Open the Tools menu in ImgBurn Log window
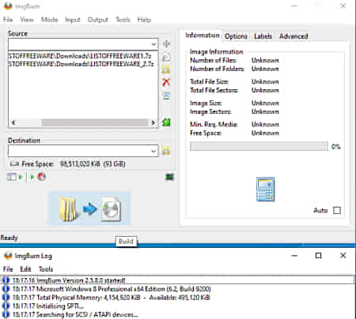Screen dimensions: 356x319 [46, 269]
